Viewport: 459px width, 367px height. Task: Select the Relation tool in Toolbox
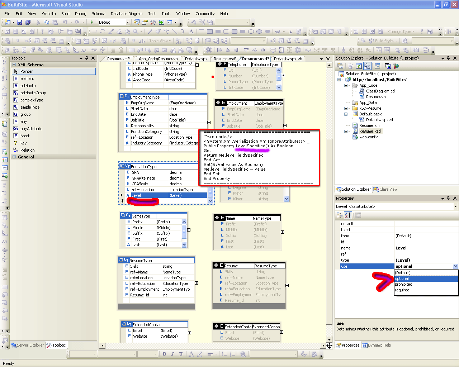point(54,150)
